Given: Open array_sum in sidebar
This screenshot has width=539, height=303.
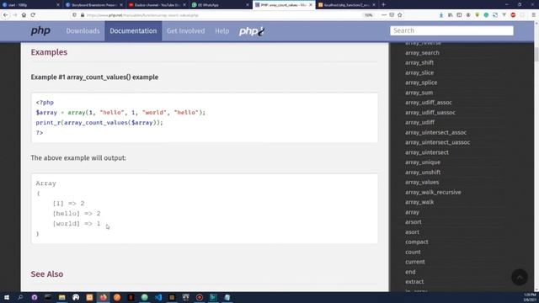Looking at the screenshot, I should point(419,93).
